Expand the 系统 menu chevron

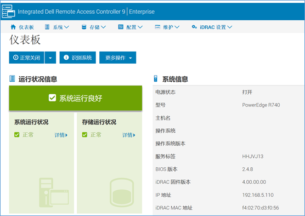[66, 27]
